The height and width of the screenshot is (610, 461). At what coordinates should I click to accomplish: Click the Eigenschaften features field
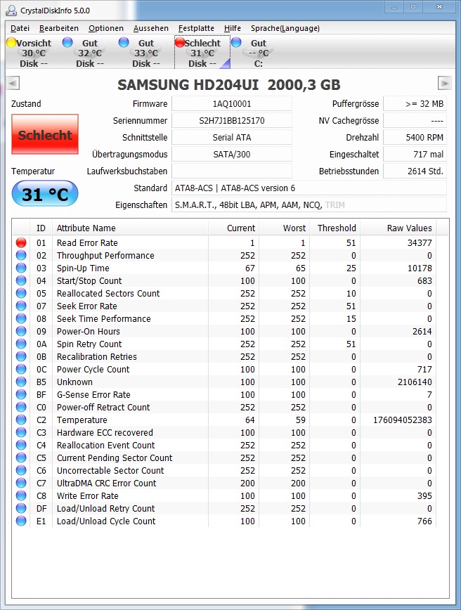click(x=309, y=205)
